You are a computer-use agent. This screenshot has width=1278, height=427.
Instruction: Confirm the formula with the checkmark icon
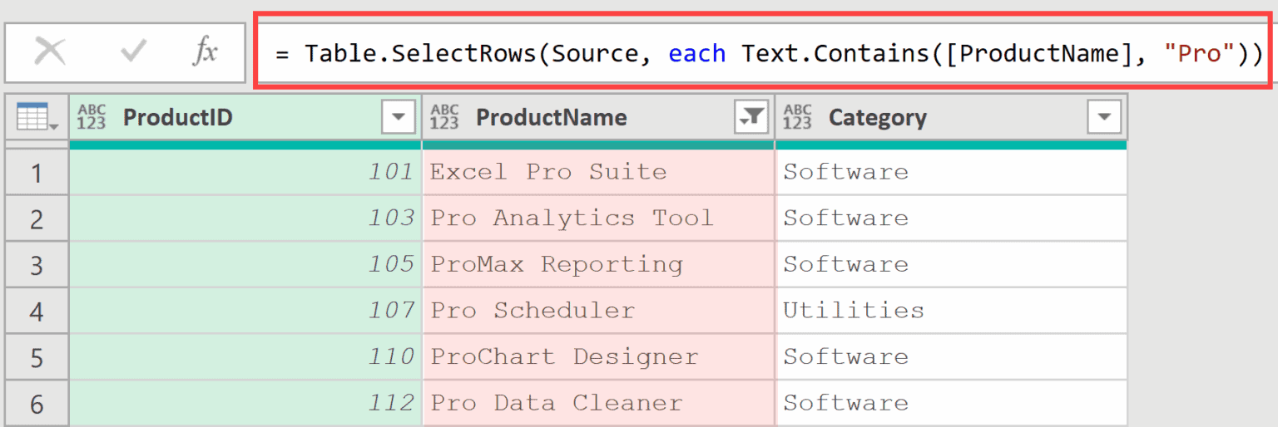point(133,53)
